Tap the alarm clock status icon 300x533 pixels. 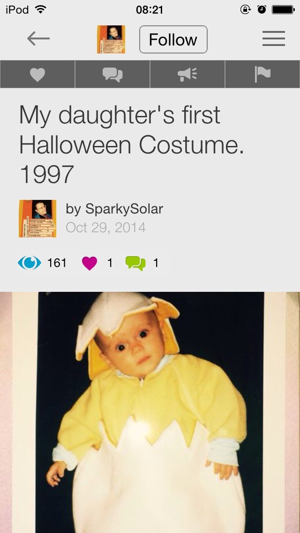(x=261, y=10)
